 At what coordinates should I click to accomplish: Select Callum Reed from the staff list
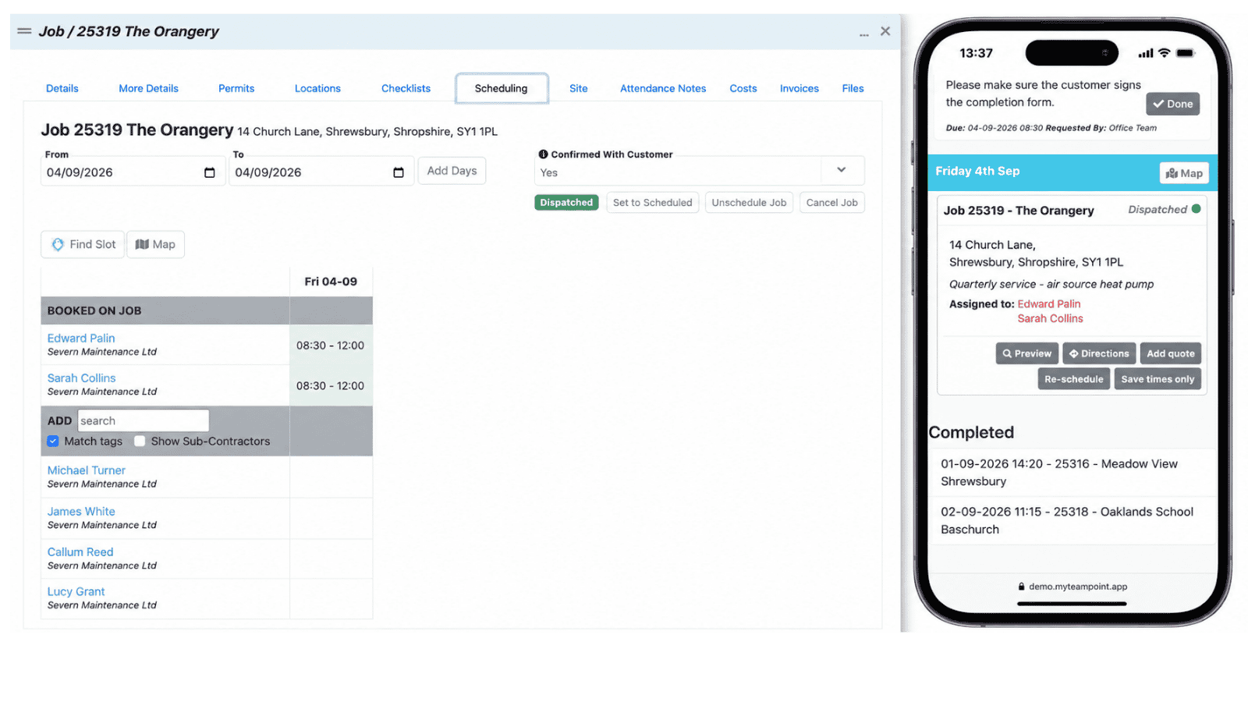(x=80, y=552)
